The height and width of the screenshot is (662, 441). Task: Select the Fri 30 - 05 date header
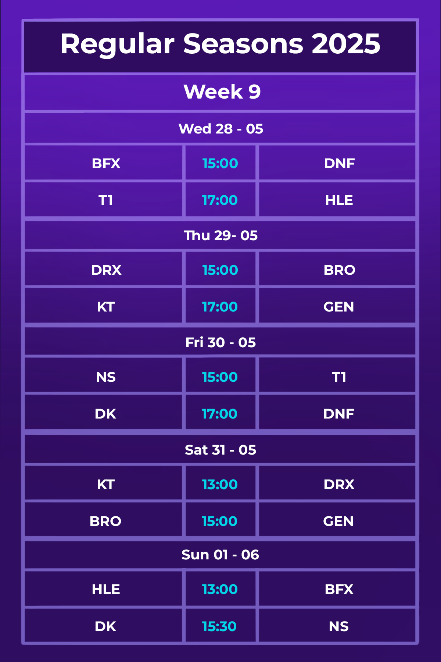[x=220, y=342]
